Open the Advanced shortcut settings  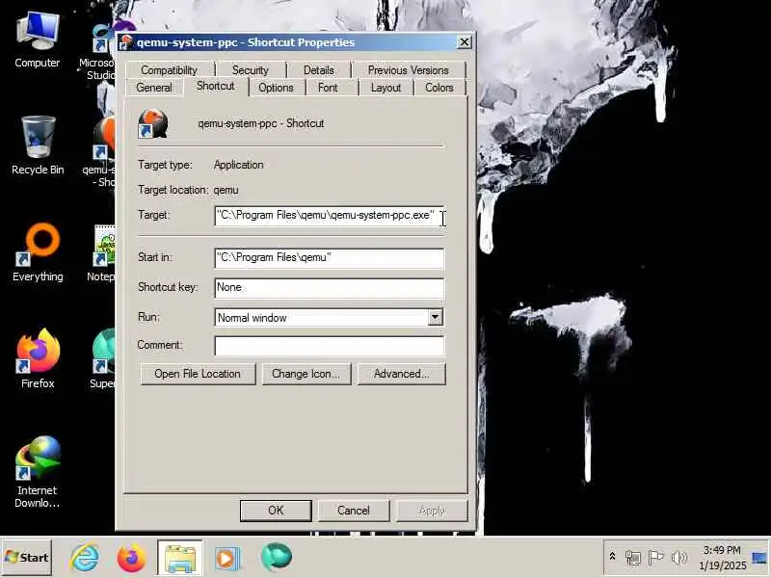pos(401,374)
